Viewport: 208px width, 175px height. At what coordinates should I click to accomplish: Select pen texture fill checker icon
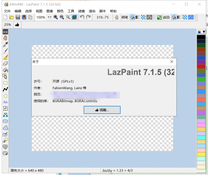[143, 17]
